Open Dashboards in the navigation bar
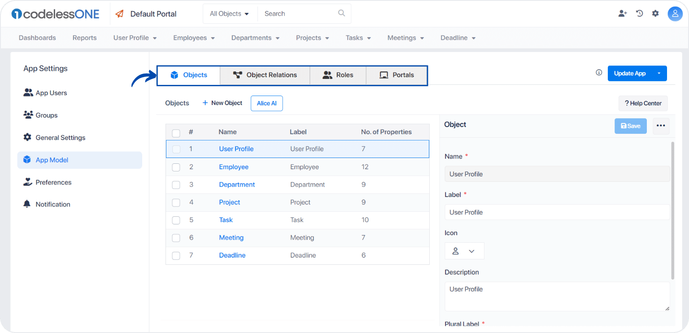The width and height of the screenshot is (689, 333). pos(37,38)
